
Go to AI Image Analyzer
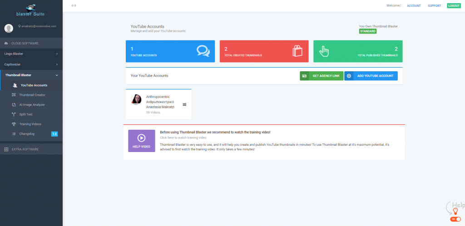click(31, 104)
